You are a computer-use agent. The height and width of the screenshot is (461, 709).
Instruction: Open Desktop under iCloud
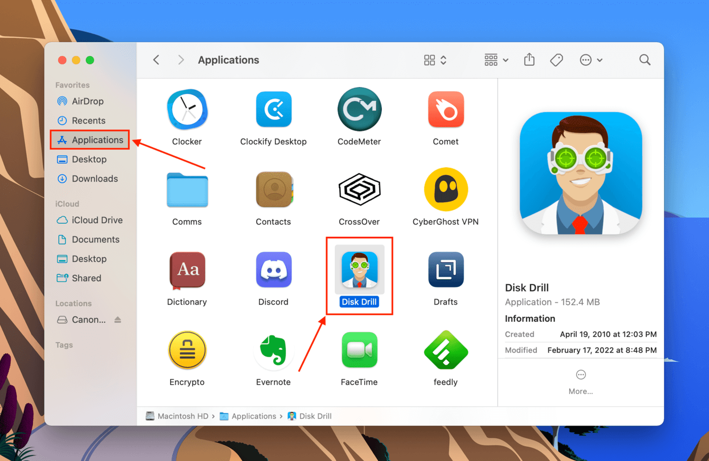click(x=89, y=259)
